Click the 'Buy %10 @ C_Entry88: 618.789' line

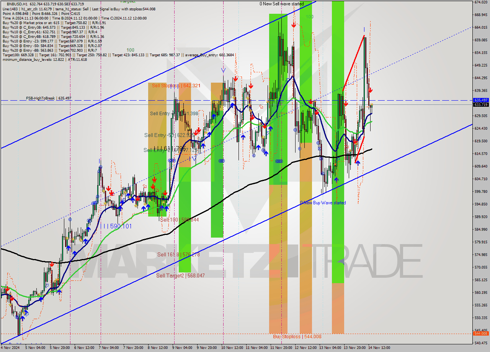click(x=53, y=36)
